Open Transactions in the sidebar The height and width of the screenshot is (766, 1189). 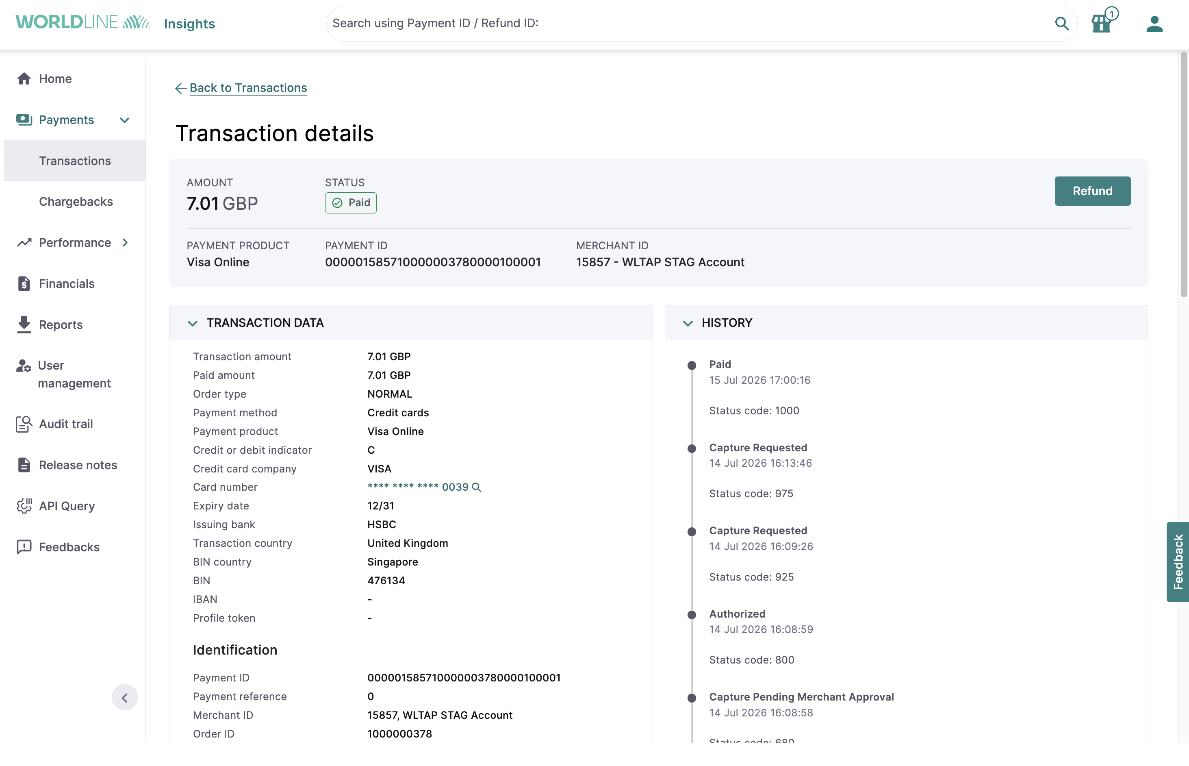click(74, 161)
